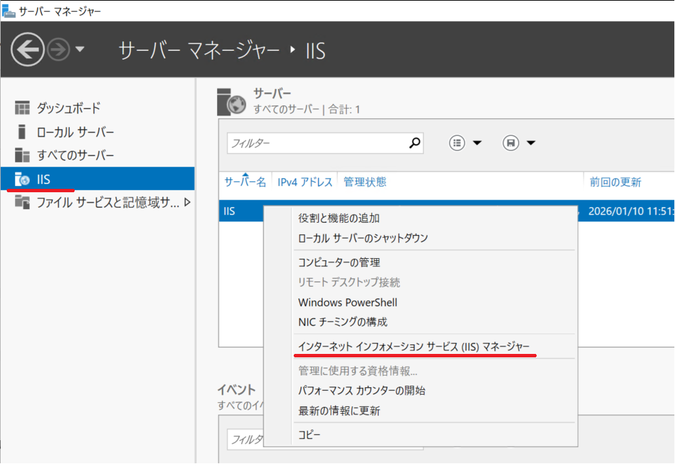Click the ファイル サービス icon in sidebar
This screenshot has height=466, width=675.
pos(22,202)
